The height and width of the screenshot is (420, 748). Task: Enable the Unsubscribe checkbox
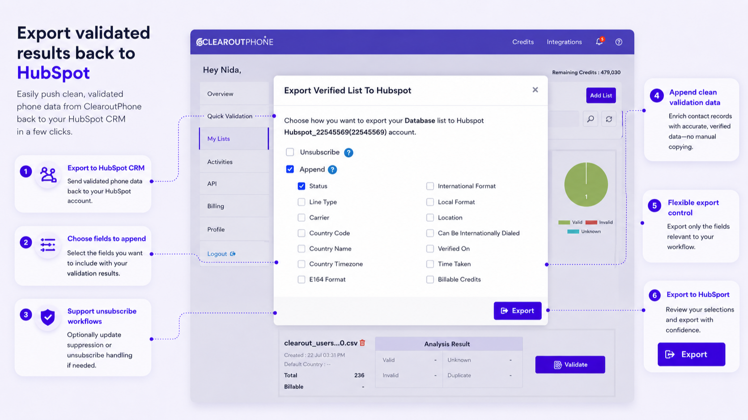290,152
